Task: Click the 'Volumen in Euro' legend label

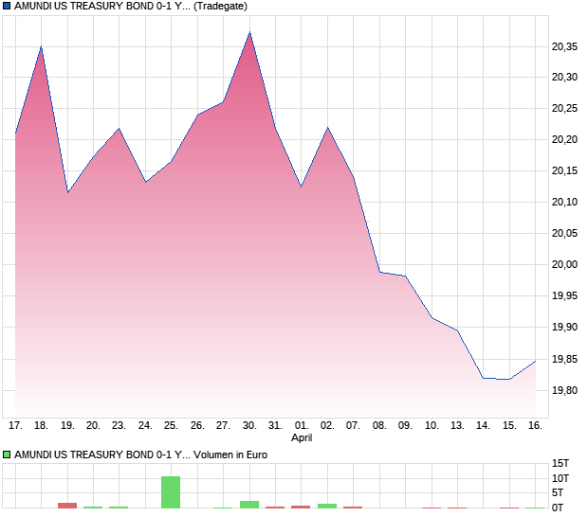Action: pyautogui.click(x=230, y=455)
